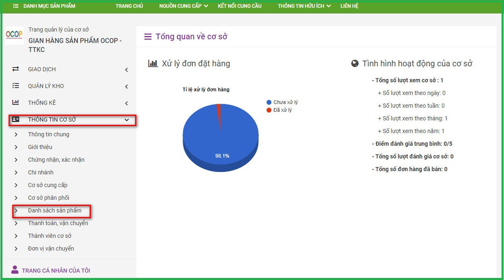The height and width of the screenshot is (280, 504).
Task: Open Chứng nhận, xác nhận
Action: pos(56,160)
